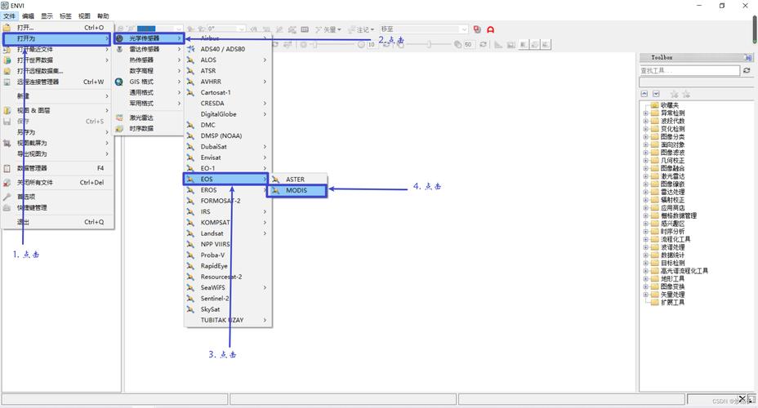
Task: Click the 查找工具 search field in Toolbox
Action: 689,70
